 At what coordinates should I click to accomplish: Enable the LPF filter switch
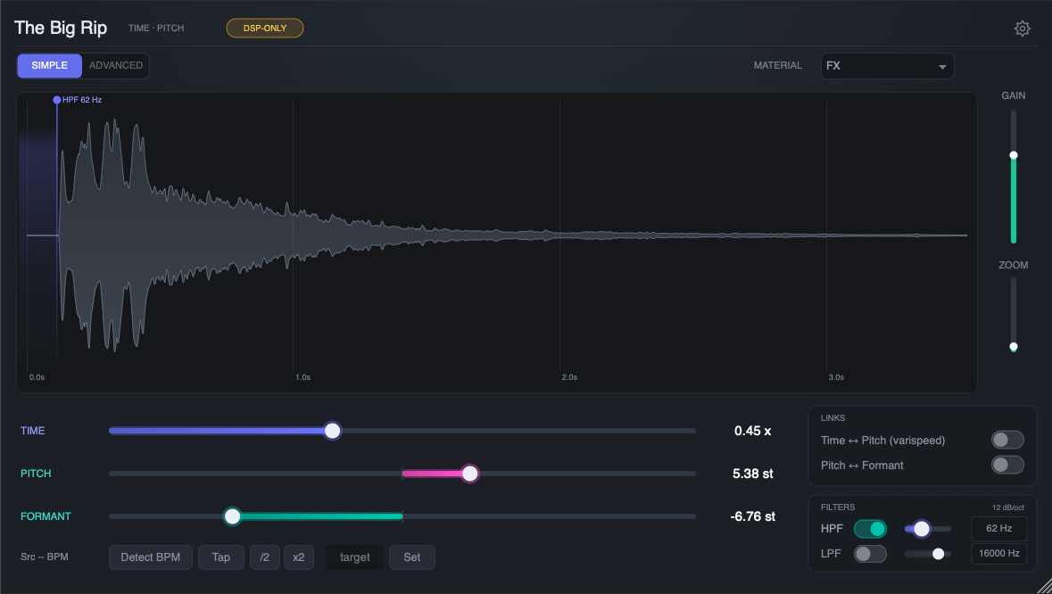[x=870, y=554]
